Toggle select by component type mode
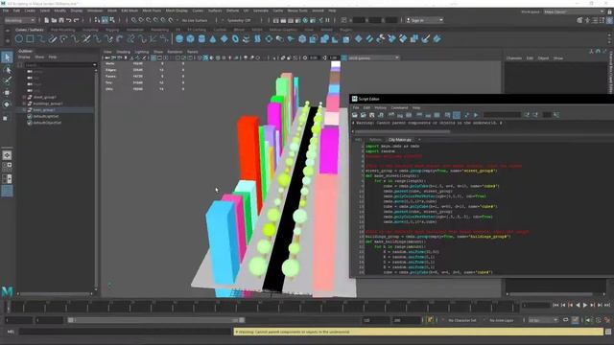 [112, 20]
